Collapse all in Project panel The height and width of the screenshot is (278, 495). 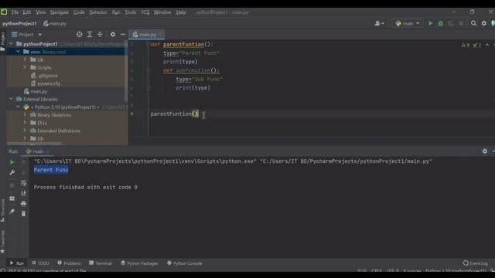100,34
